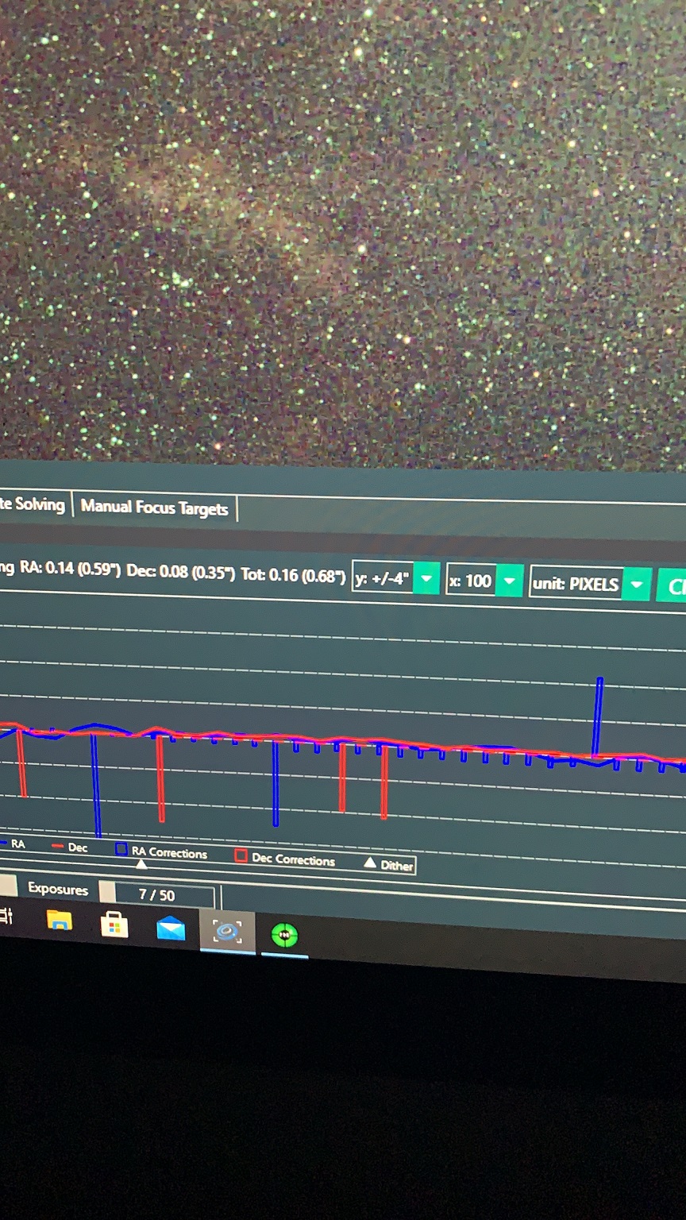Image resolution: width=686 pixels, height=1220 pixels.
Task: Click the Exposures 7 / 50 progress bar
Action: pyautogui.click(x=156, y=895)
